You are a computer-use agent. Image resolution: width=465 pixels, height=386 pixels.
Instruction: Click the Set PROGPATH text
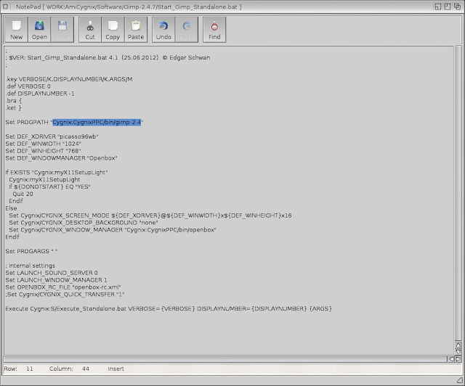point(27,122)
